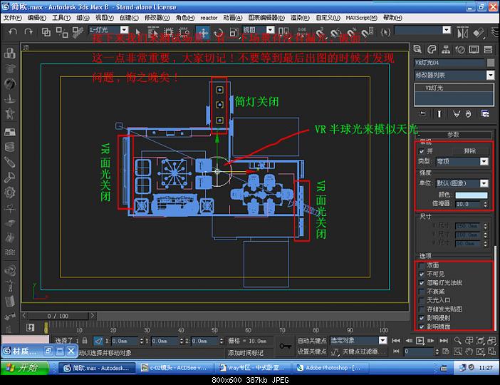Click the light 颜色 color swatch
500x385 pixels.
[x=471, y=195]
